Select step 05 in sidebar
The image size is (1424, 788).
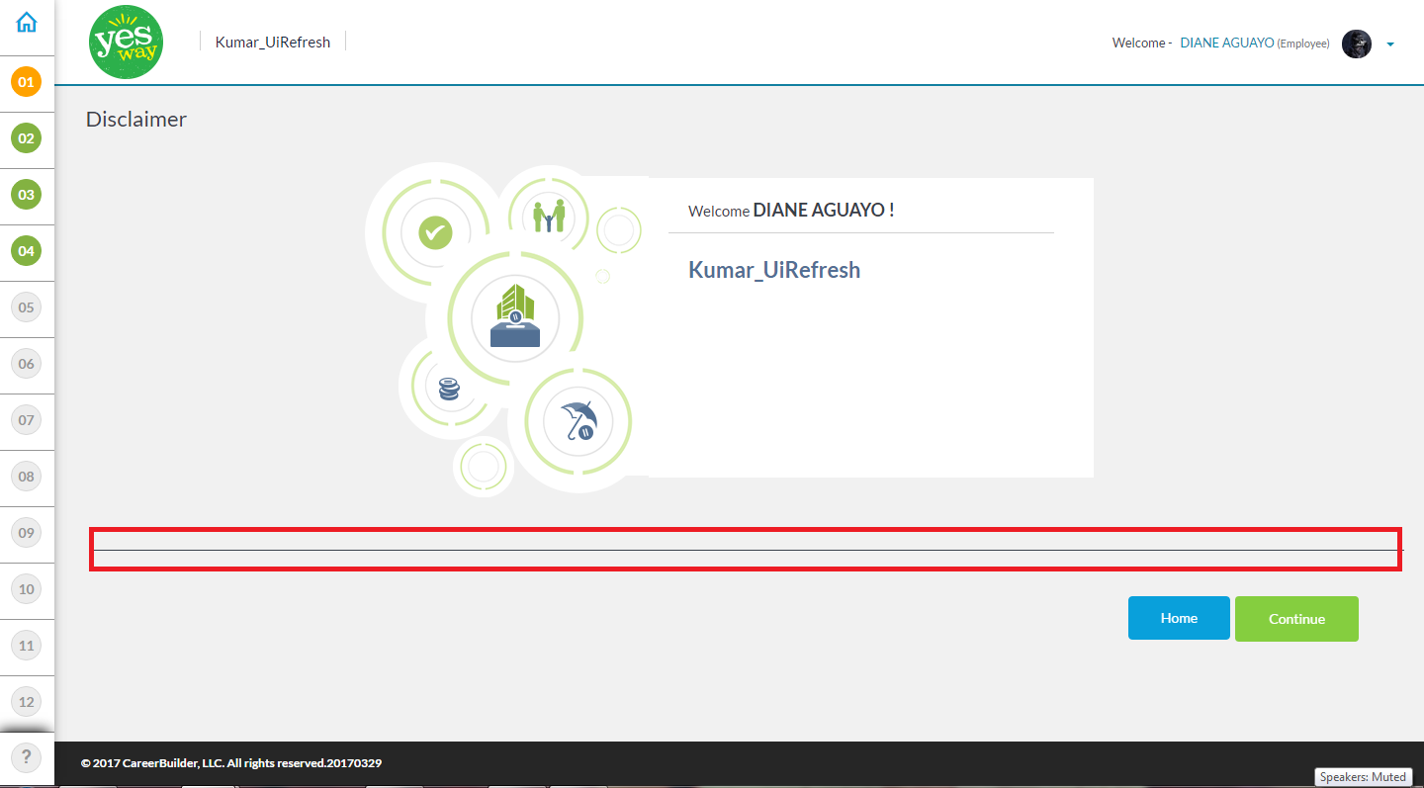pos(27,307)
